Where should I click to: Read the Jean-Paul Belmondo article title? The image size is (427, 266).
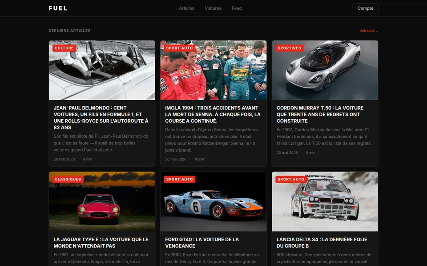point(101,117)
